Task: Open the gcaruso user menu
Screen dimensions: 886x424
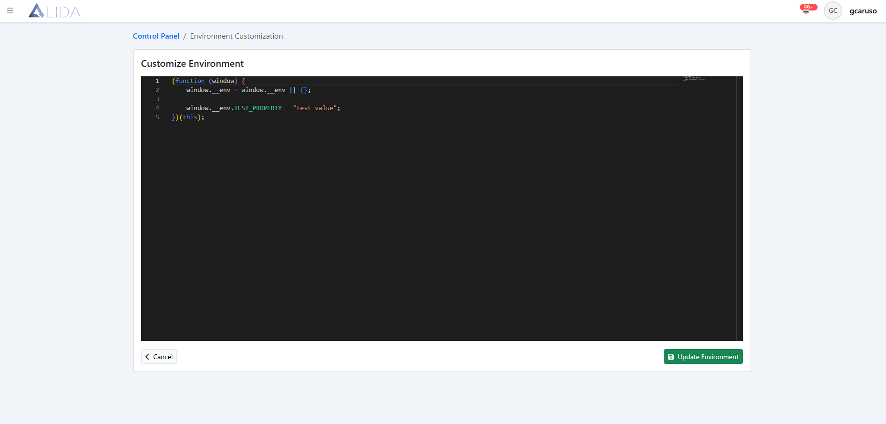Action: (x=863, y=11)
